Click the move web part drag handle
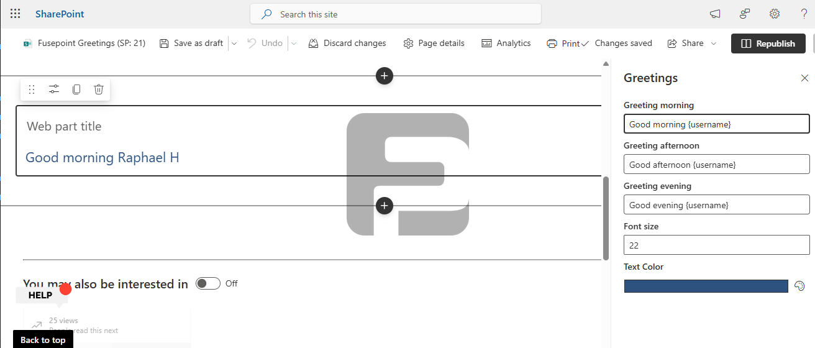 pyautogui.click(x=32, y=89)
